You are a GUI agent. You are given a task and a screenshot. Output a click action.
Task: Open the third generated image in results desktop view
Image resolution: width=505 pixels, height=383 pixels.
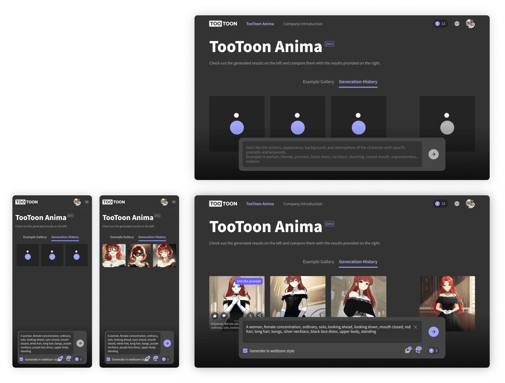point(359,296)
